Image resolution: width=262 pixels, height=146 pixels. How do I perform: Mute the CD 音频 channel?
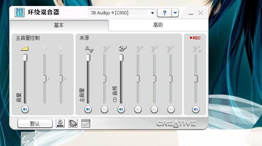pyautogui.click(x=121, y=109)
